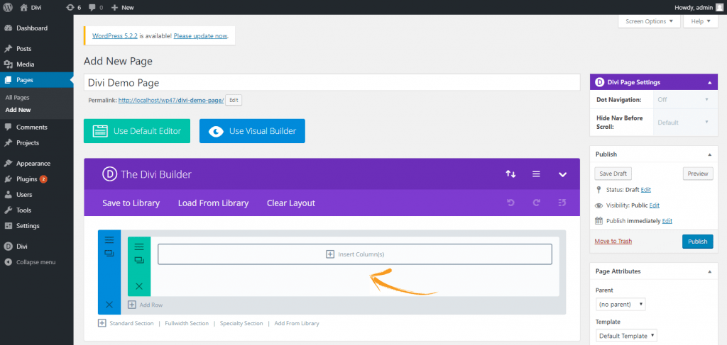Click the New content plus button
The width and height of the screenshot is (727, 345).
tap(122, 7)
